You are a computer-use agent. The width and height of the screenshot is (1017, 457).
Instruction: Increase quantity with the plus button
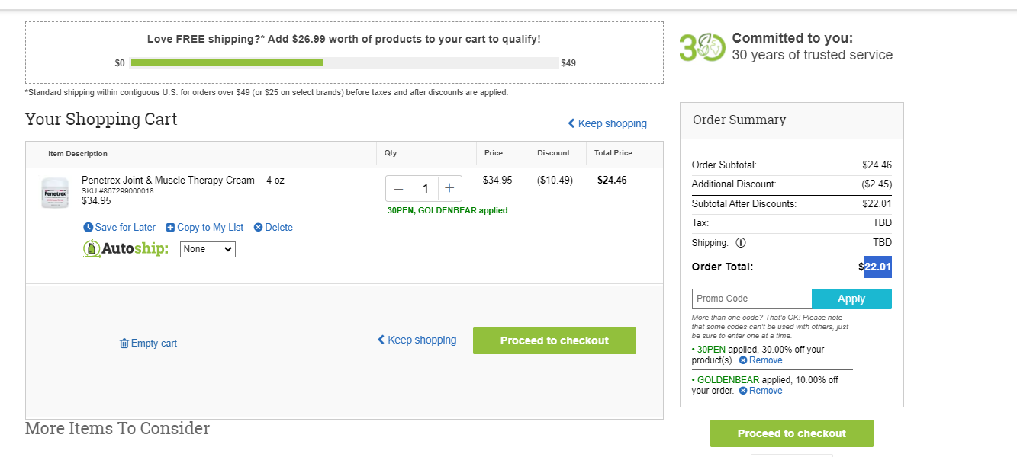449,189
